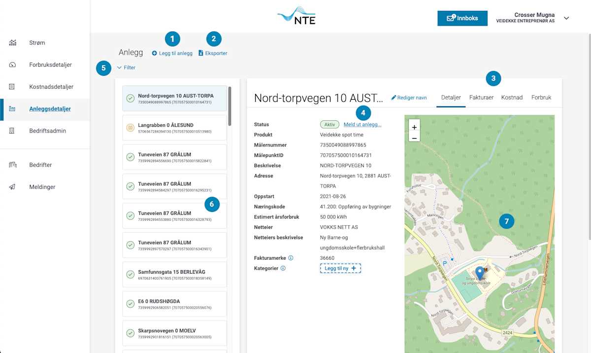591x353 pixels.
Task: Zoom in on the map with the plus button
Action: point(414,127)
